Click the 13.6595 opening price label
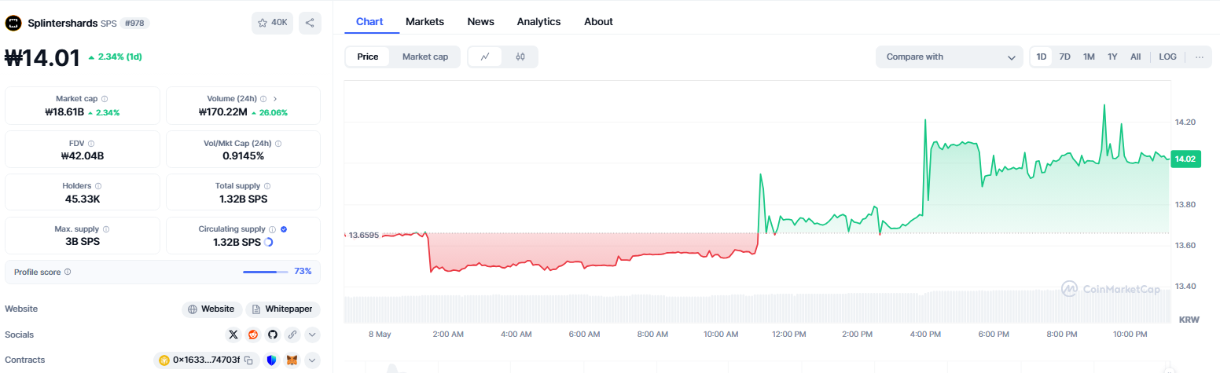The height and width of the screenshot is (373, 1220). click(x=363, y=235)
